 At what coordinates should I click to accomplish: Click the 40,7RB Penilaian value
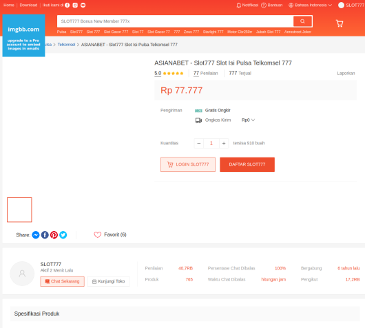(185, 268)
